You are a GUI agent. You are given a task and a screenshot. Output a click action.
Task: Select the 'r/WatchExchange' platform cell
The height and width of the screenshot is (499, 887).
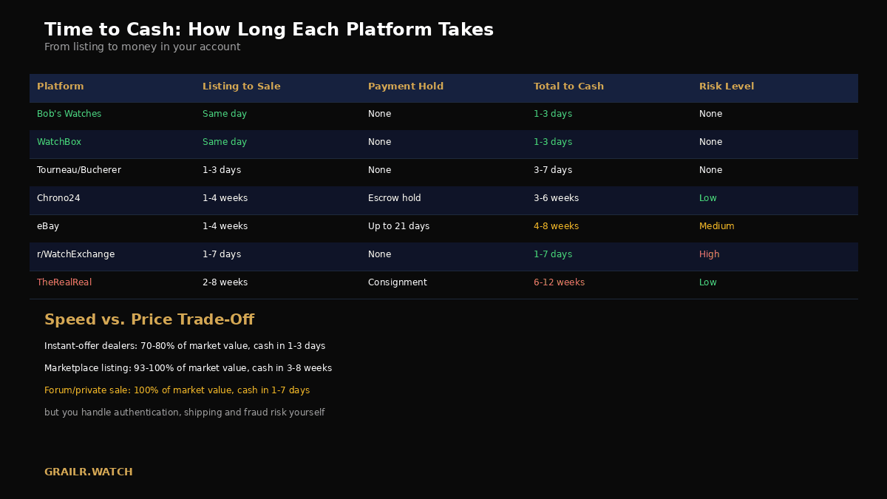pyautogui.click(x=76, y=254)
